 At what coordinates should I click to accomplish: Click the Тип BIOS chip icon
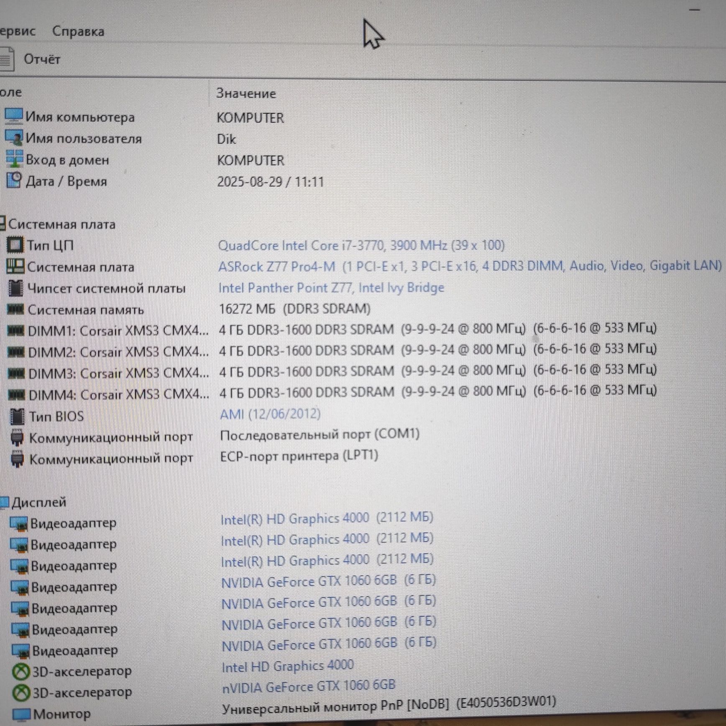tap(18, 416)
